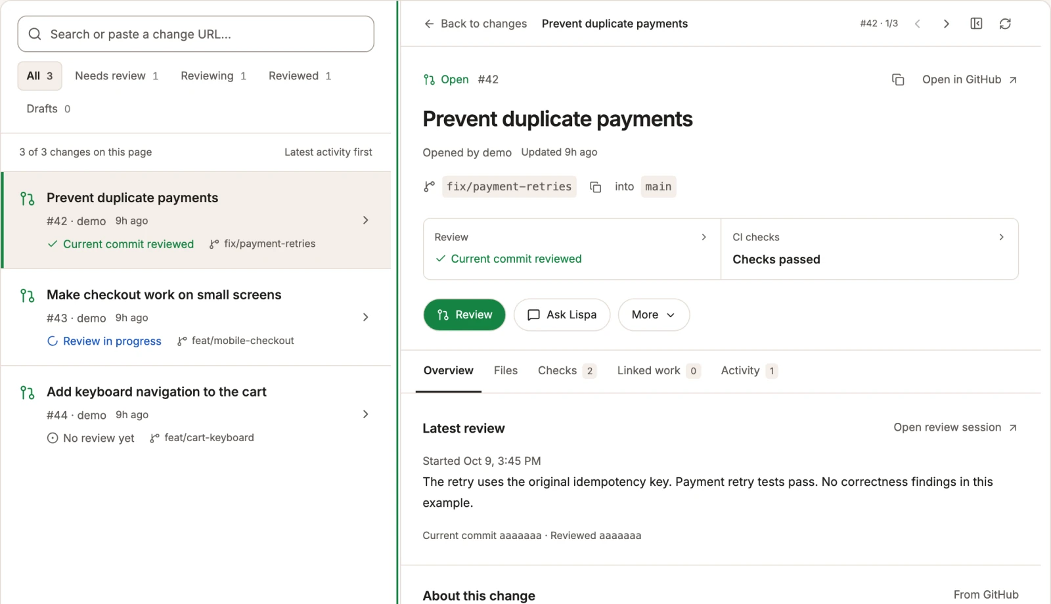Open change #42 row chevron
Image resolution: width=1051 pixels, height=604 pixels.
(x=366, y=220)
